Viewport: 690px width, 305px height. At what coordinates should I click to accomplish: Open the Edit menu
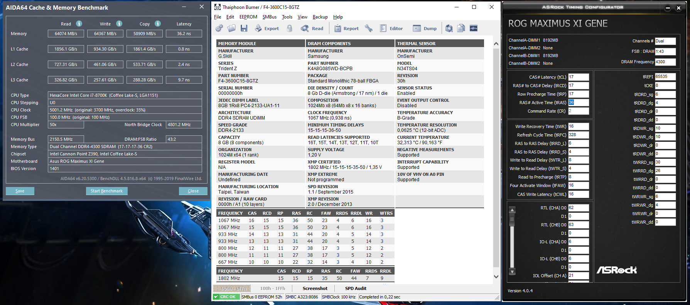(x=230, y=17)
